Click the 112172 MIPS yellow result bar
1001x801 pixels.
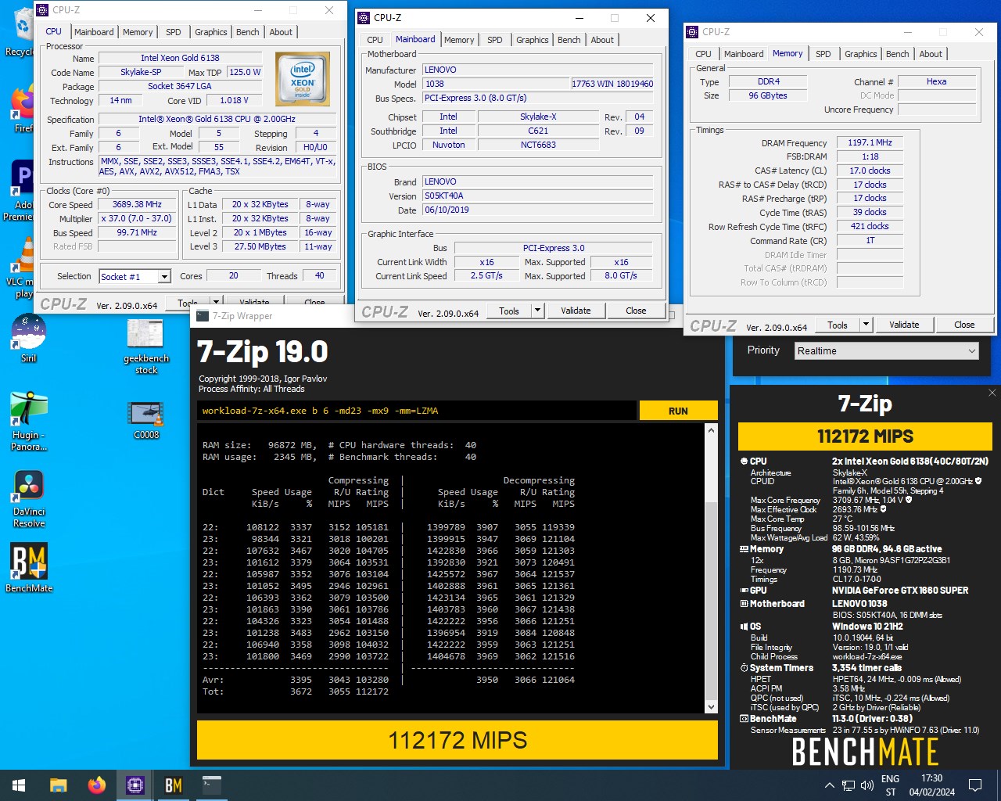(x=457, y=740)
